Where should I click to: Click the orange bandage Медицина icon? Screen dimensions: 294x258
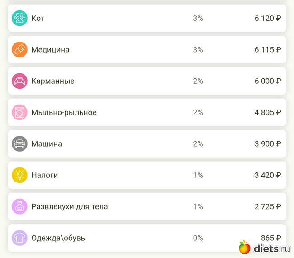tap(19, 50)
